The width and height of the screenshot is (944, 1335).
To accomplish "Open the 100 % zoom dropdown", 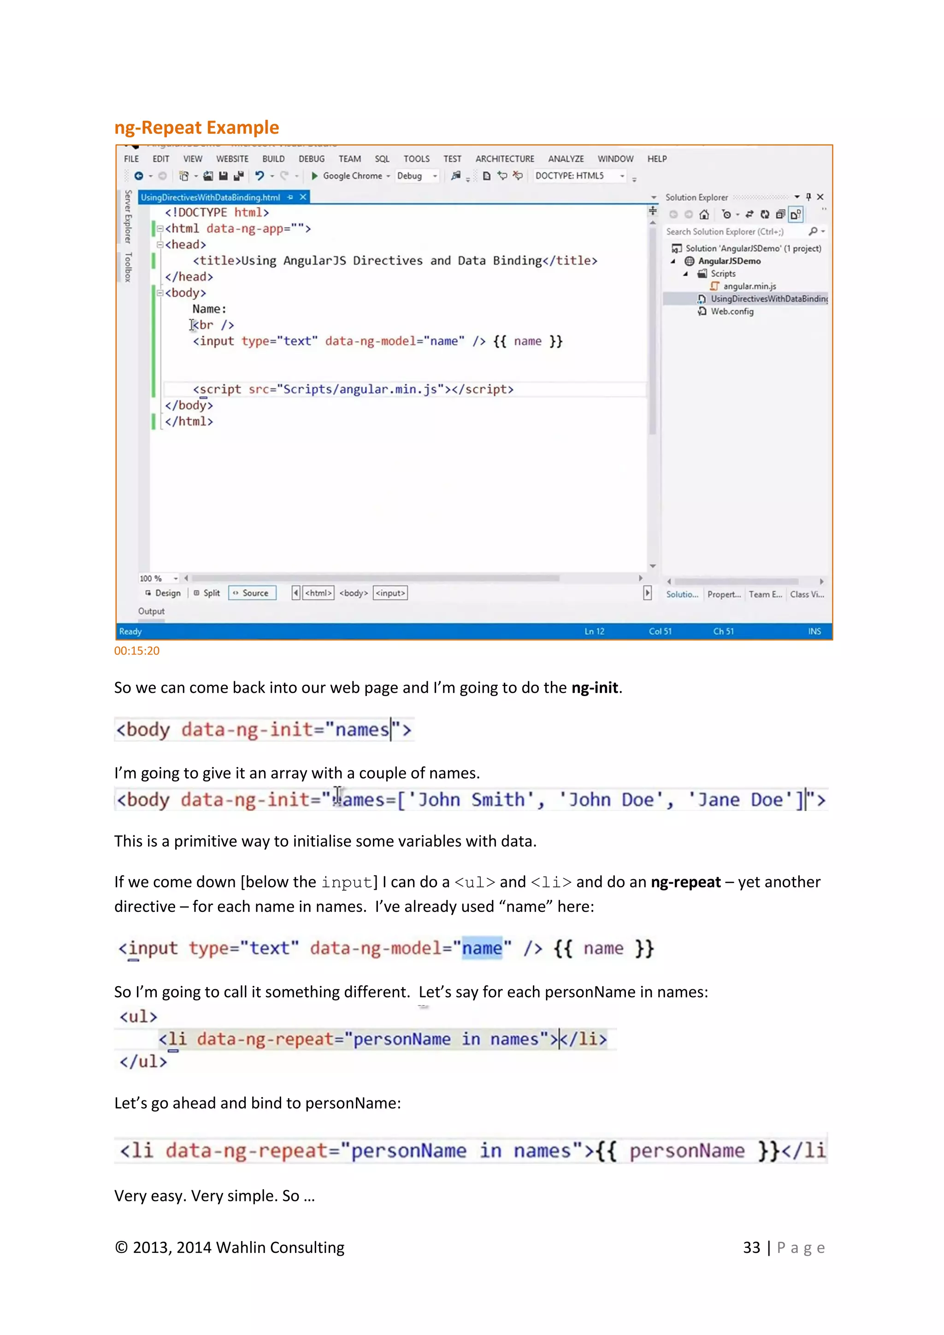I will [x=176, y=579].
